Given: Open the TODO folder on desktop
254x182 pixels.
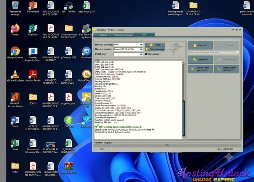Looking at the screenshot, I should [15, 167].
